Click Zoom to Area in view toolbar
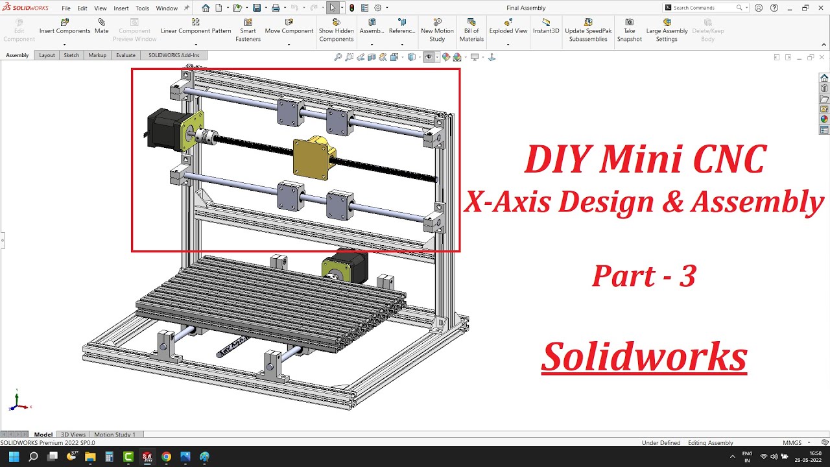This screenshot has height=467, width=830. 350,57
